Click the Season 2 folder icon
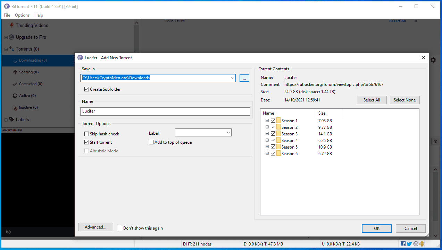The height and width of the screenshot is (250, 442). pos(278,127)
